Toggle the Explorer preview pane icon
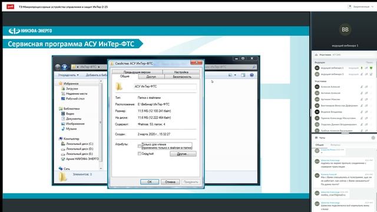 tap(243, 75)
